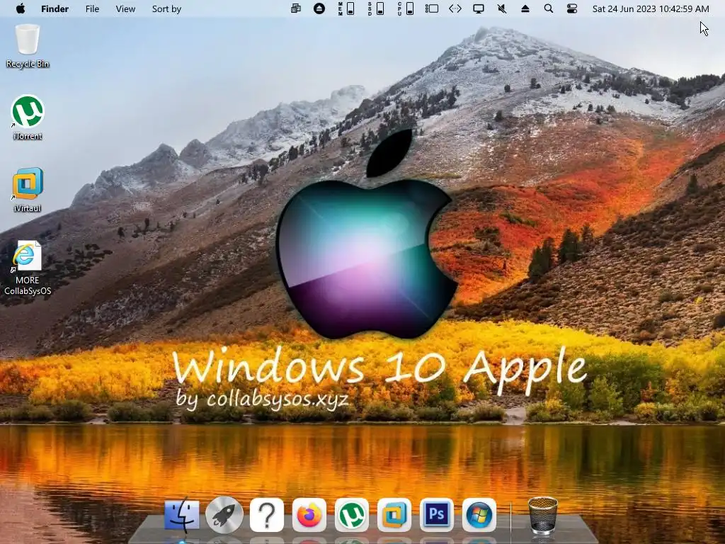Open the Apple logo menu
This screenshot has height=544, width=725.
21,8
